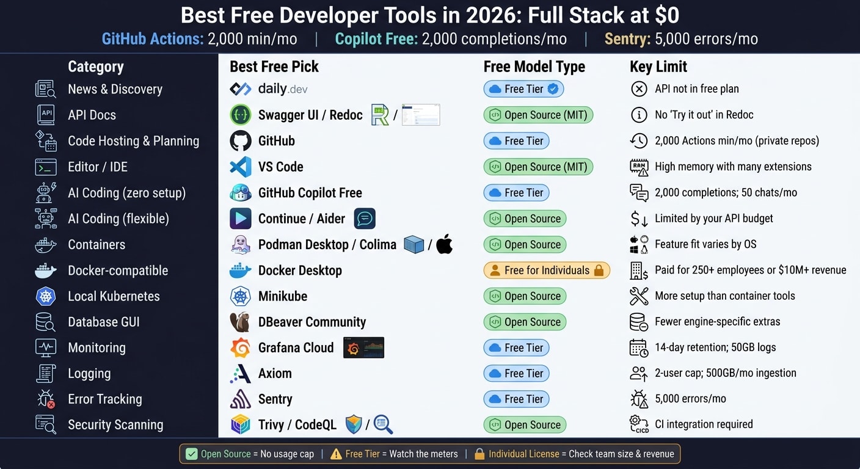Click 'Paid for 250+ employees or $10M+ revenue'
860x469 pixels.
coord(751,270)
